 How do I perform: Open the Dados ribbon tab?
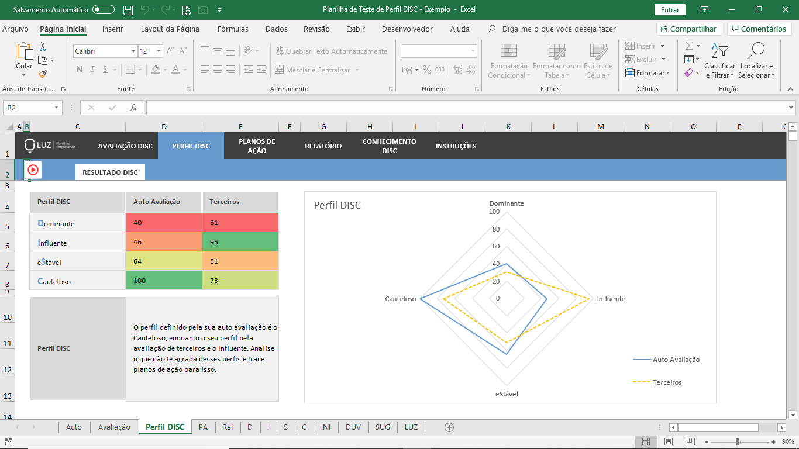pyautogui.click(x=277, y=29)
